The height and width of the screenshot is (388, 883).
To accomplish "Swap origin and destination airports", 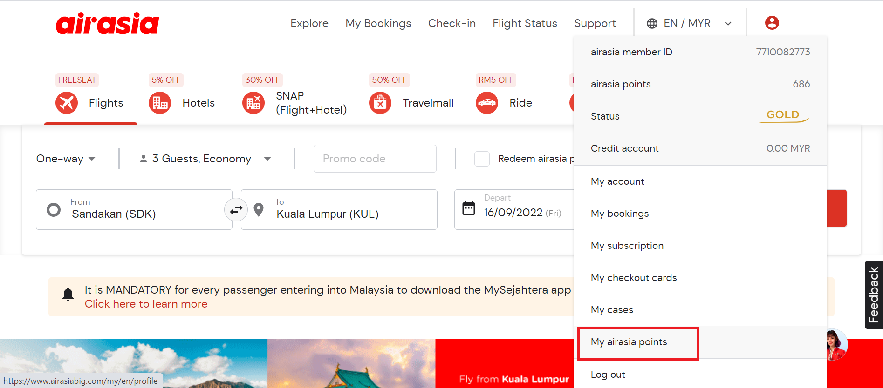I will [x=236, y=209].
